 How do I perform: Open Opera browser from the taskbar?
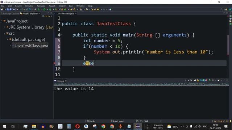point(78,126)
